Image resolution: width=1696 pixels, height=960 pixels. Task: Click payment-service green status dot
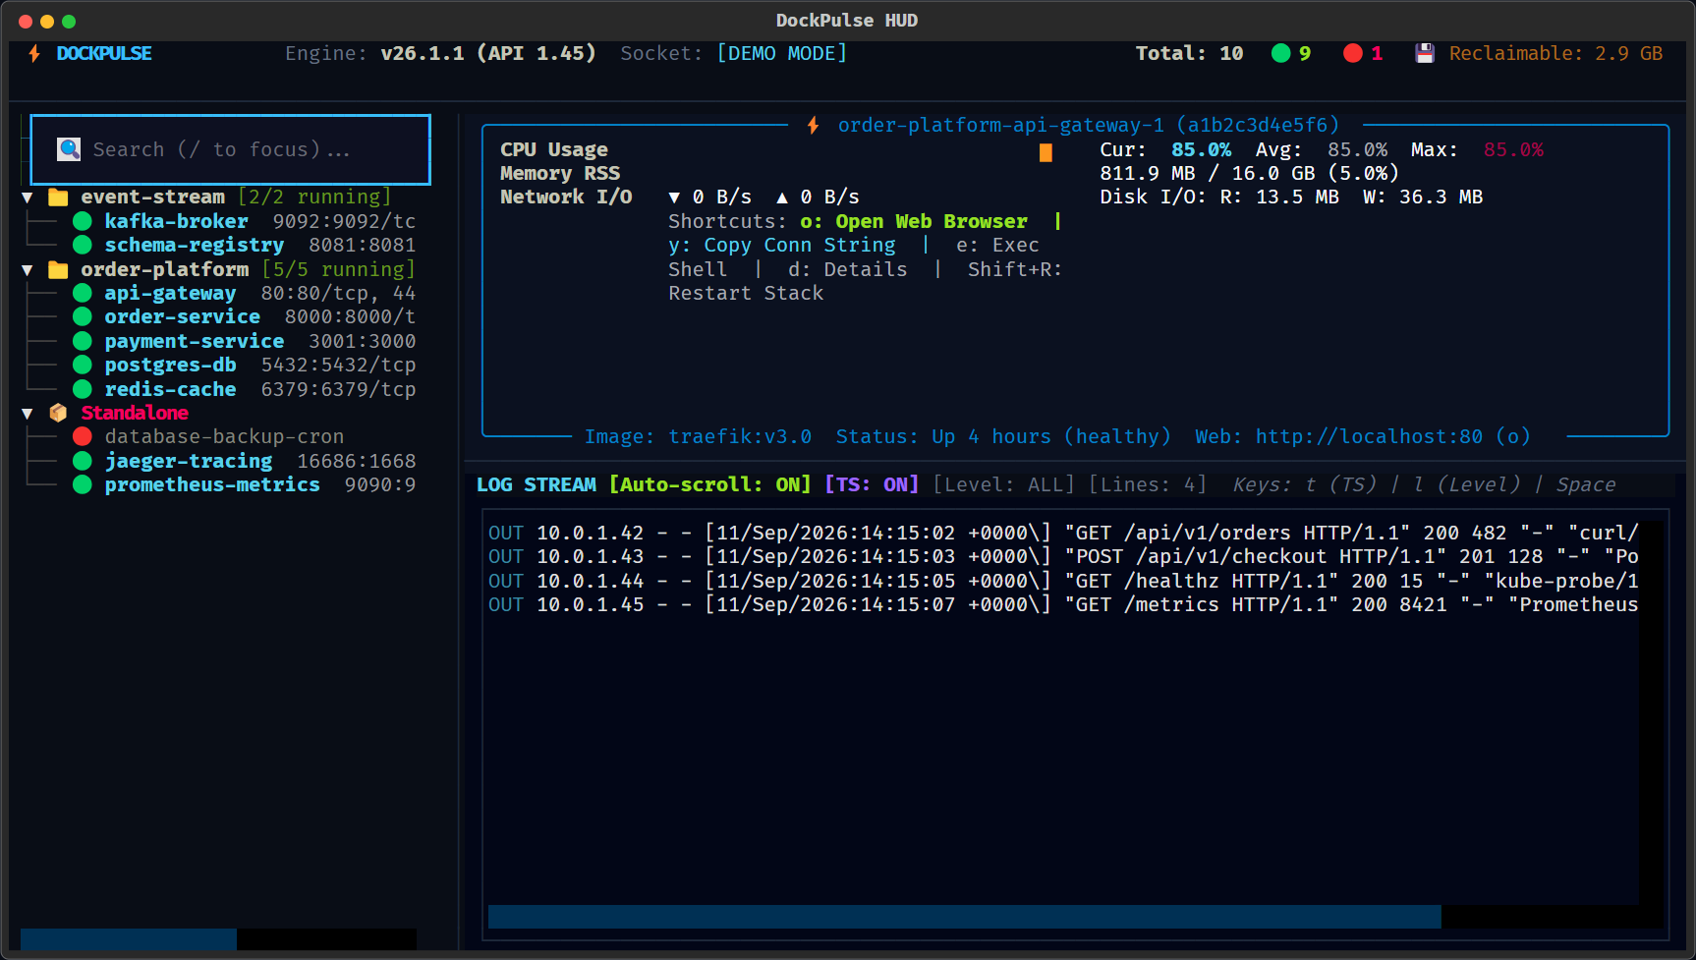[x=83, y=341]
